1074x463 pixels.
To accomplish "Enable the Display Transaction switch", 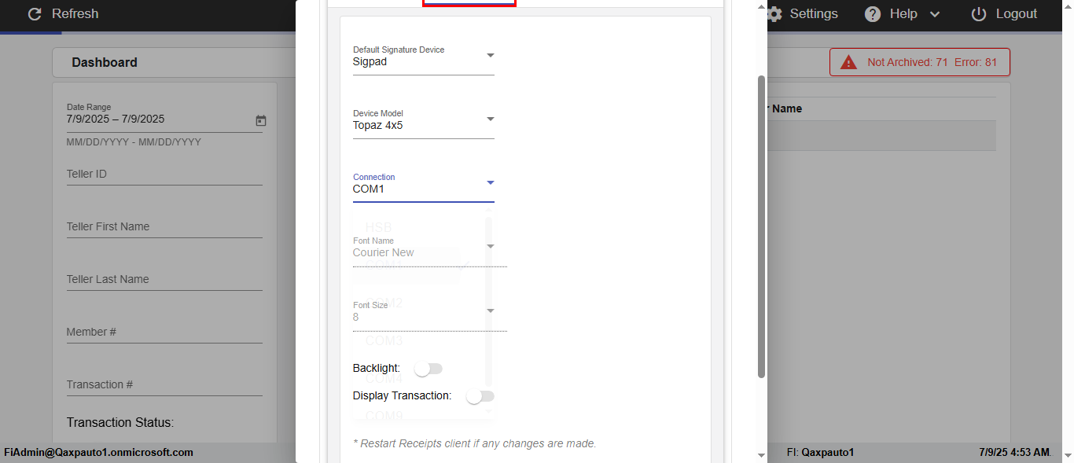I will [480, 396].
